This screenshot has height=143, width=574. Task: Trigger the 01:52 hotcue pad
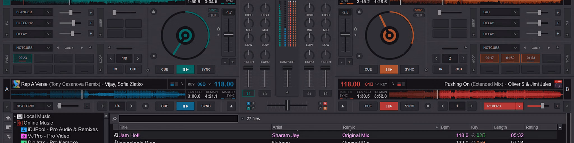tap(510, 58)
